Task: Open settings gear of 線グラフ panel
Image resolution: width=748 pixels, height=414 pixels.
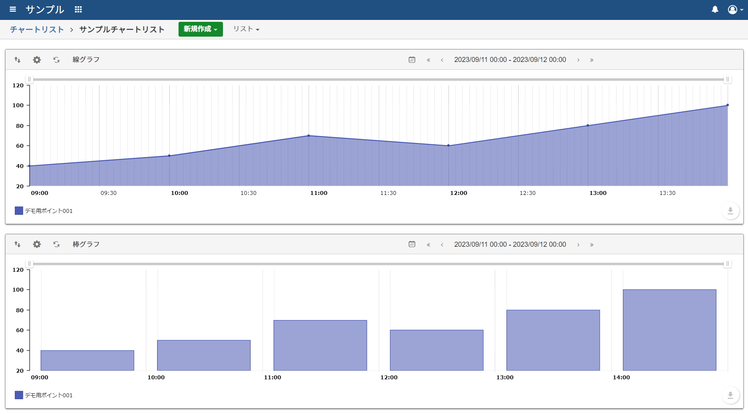Action: [37, 60]
